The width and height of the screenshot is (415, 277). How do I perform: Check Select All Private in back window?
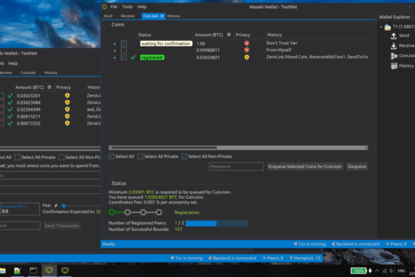coord(18,157)
